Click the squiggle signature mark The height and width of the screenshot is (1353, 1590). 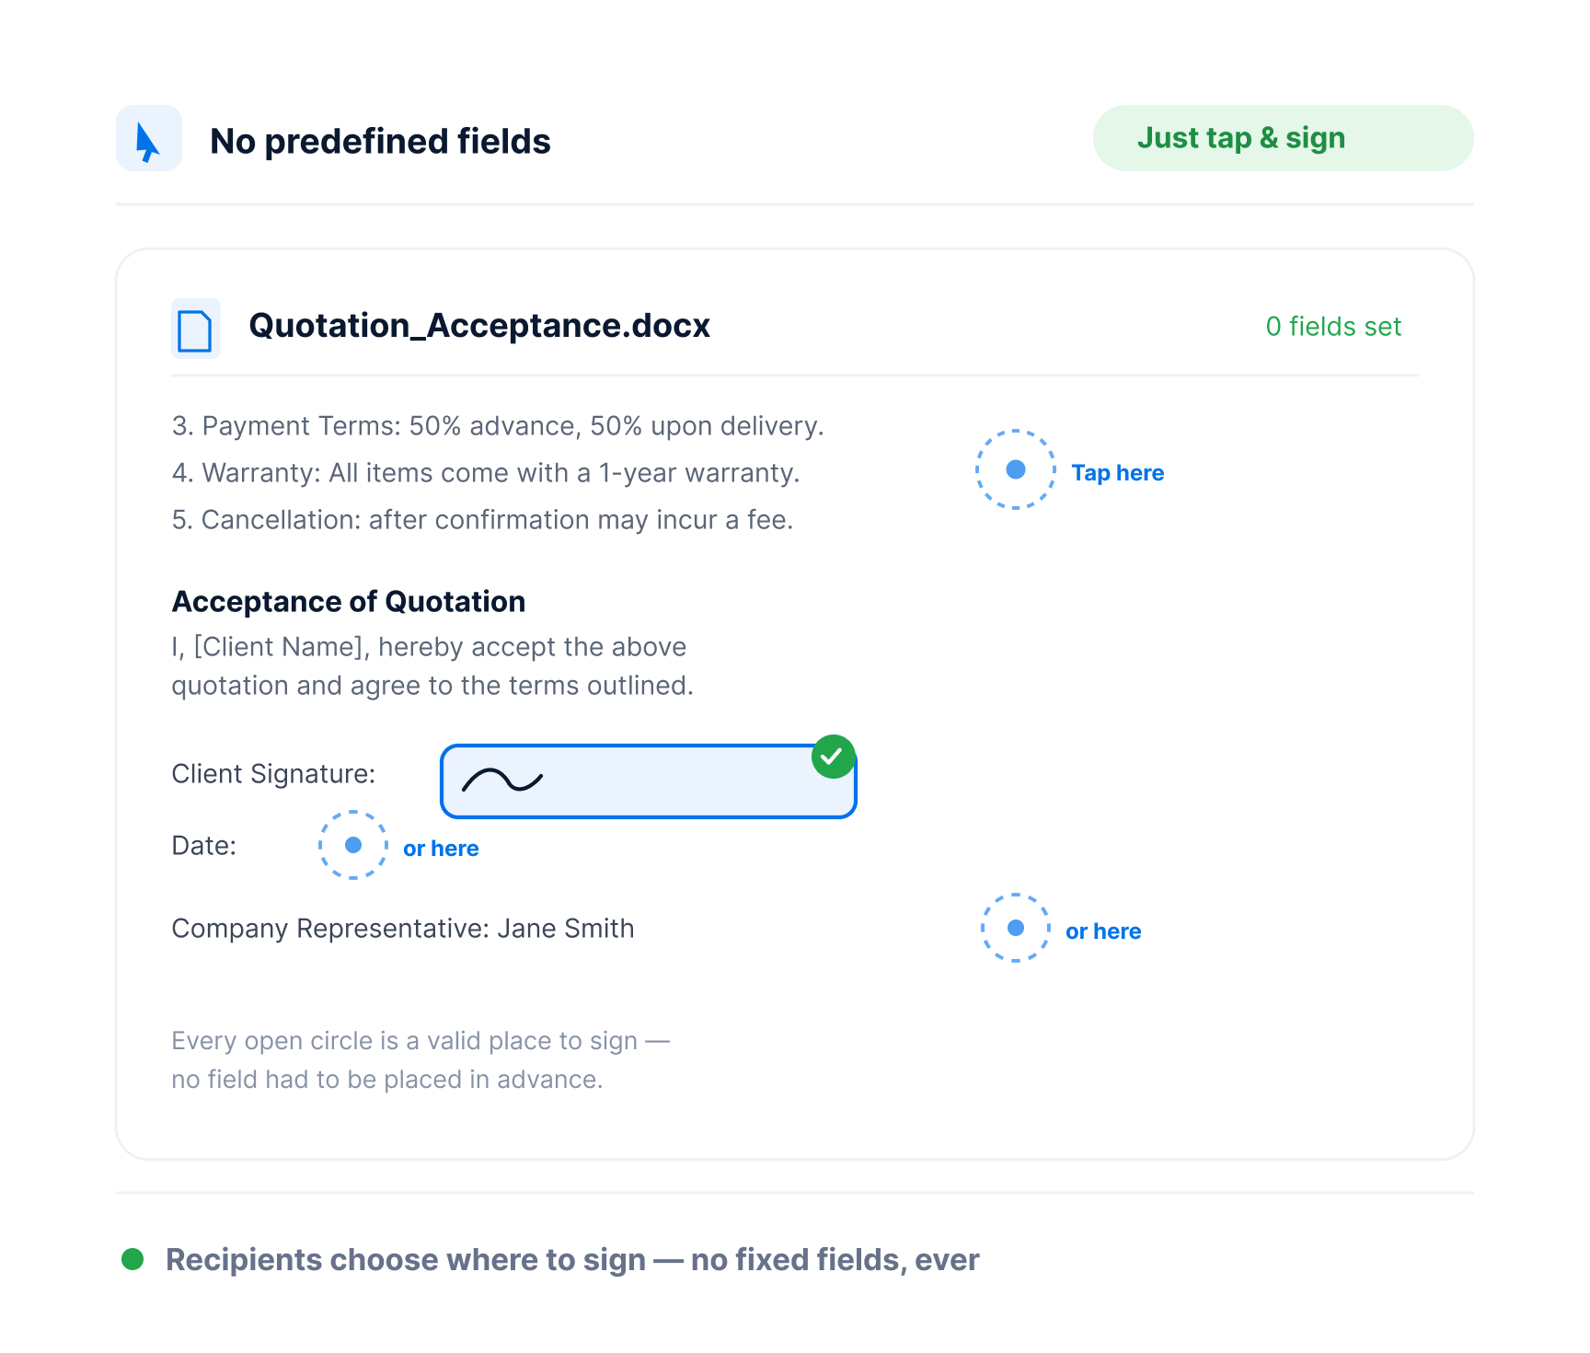(502, 781)
